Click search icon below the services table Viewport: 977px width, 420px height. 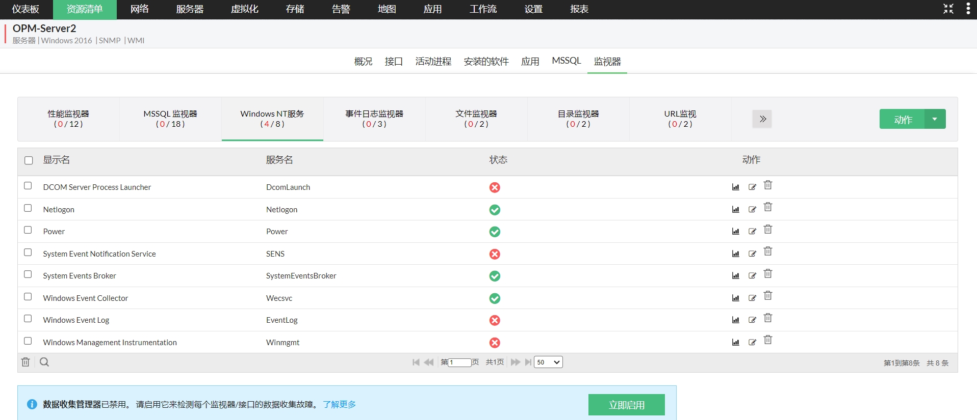44,362
